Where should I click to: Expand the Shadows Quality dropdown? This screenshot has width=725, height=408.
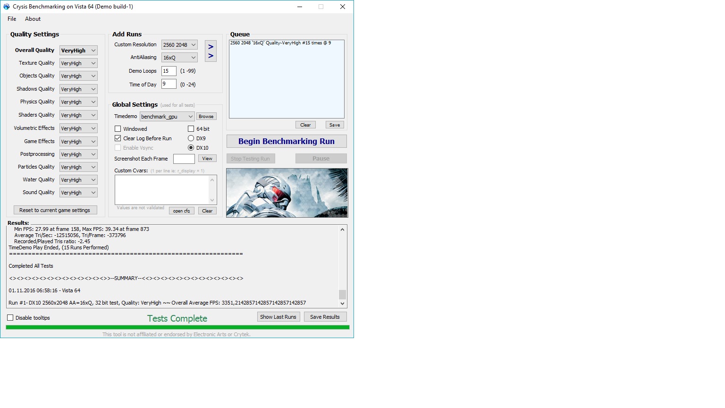click(78, 89)
